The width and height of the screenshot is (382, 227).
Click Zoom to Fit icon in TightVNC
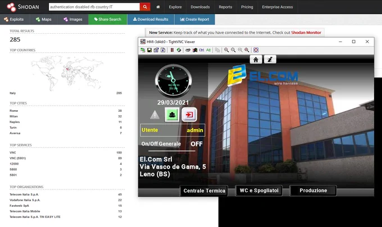[x=247, y=50]
